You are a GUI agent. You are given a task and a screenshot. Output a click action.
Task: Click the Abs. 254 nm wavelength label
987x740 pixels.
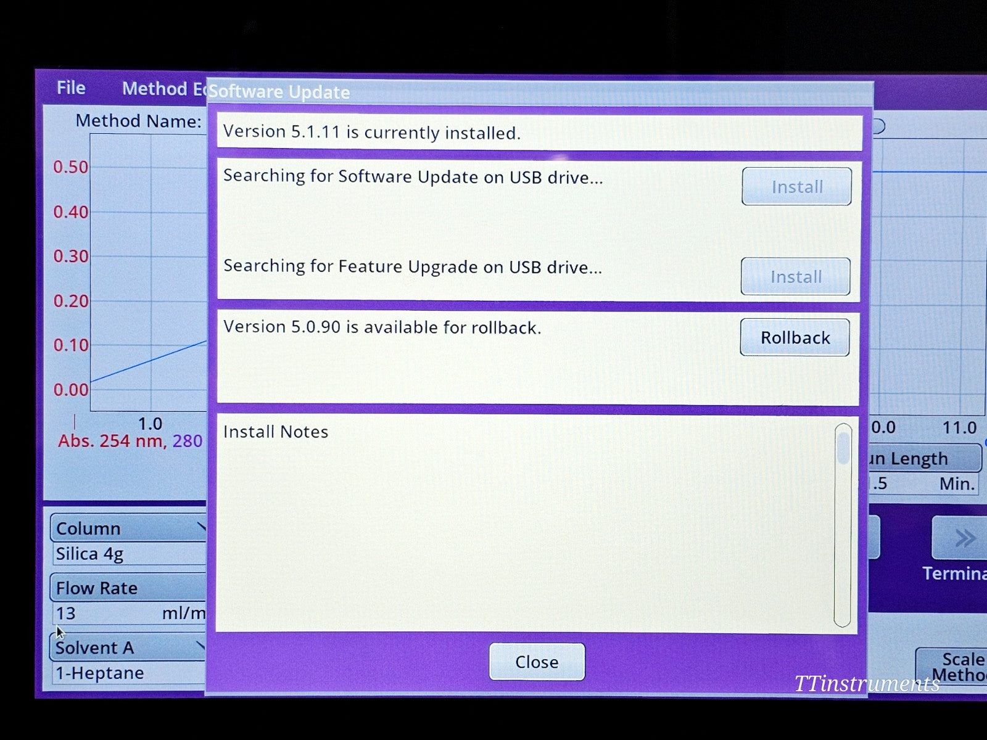tap(112, 441)
